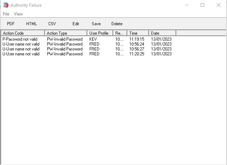Click the truncated Re... column header
The height and width of the screenshot is (165, 227).
click(120, 33)
